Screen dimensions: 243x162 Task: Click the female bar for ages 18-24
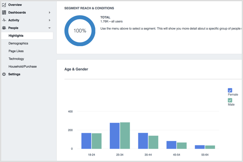pos(86,141)
